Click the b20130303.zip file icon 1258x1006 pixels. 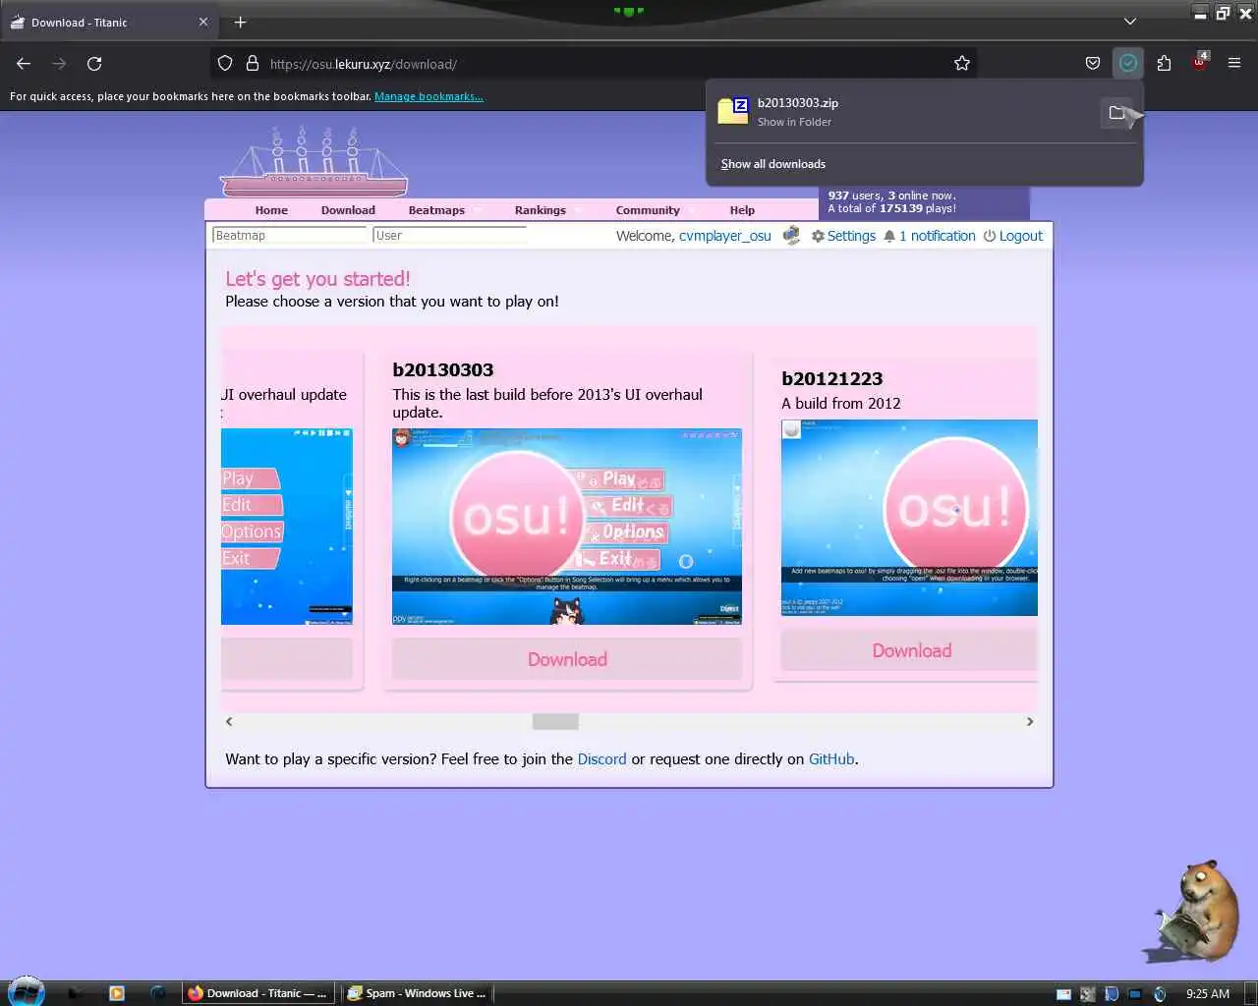[x=733, y=111]
